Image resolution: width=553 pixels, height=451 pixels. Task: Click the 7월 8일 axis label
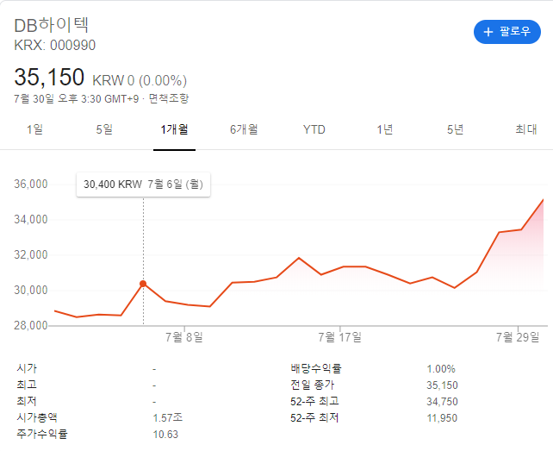tap(184, 337)
